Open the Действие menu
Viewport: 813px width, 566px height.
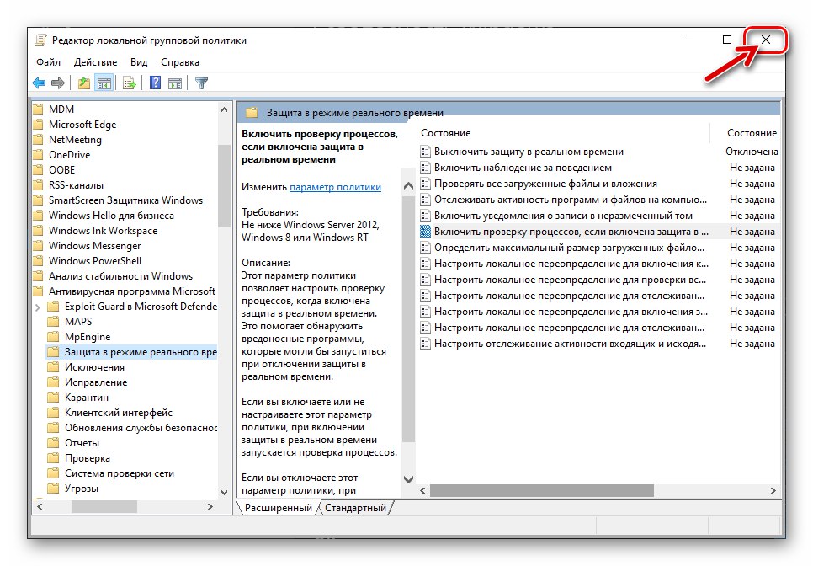coord(95,62)
